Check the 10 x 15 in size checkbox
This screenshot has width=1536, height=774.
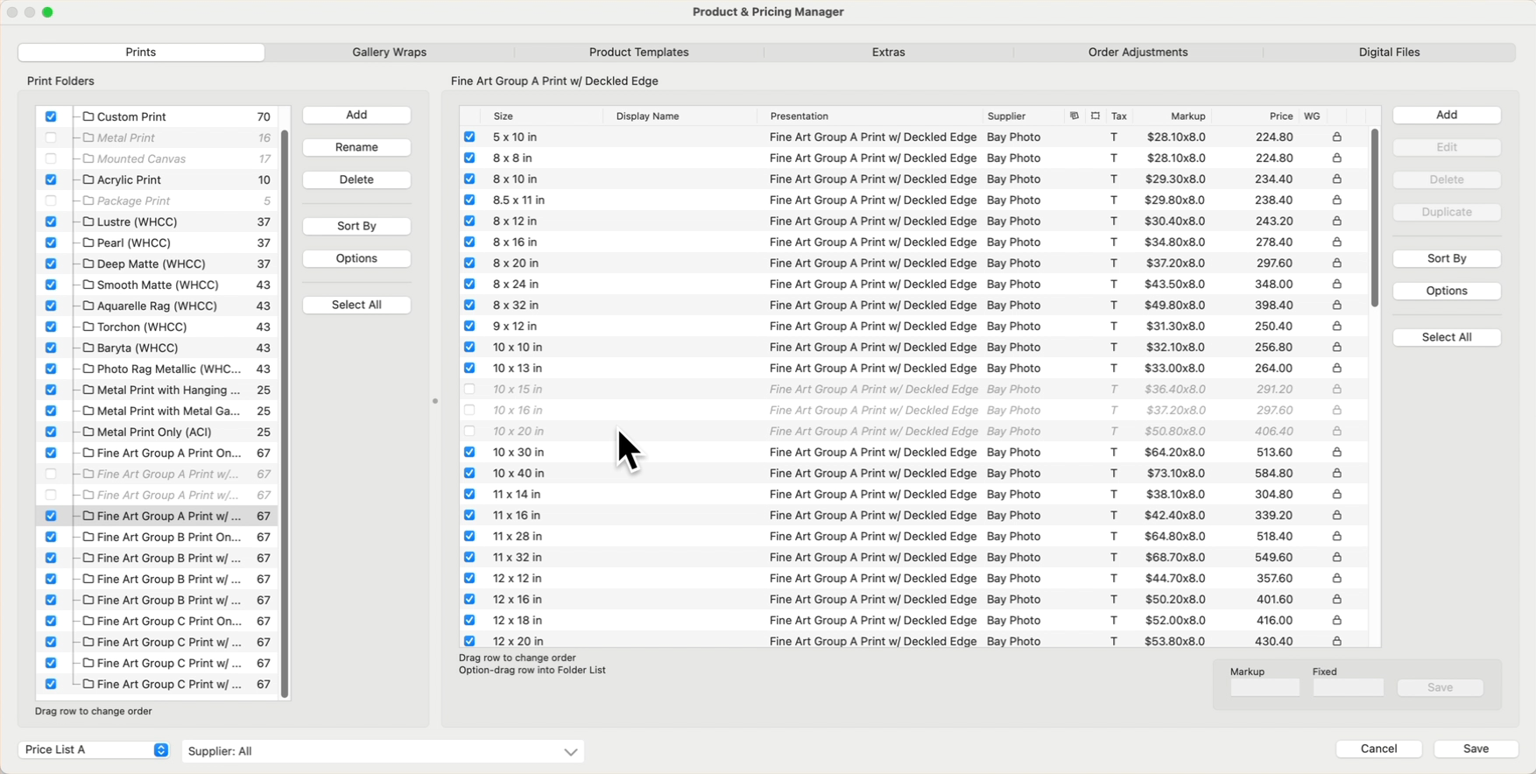pyautogui.click(x=469, y=390)
